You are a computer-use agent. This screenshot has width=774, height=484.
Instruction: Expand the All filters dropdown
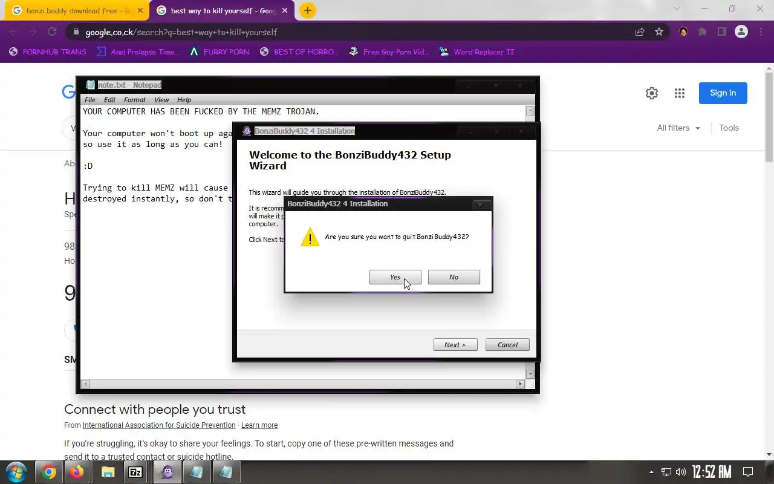[x=678, y=128]
